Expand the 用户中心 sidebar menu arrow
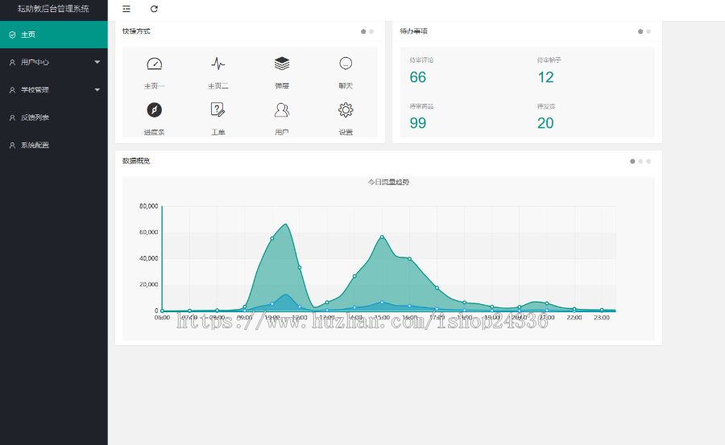The image size is (725, 445). point(97,62)
